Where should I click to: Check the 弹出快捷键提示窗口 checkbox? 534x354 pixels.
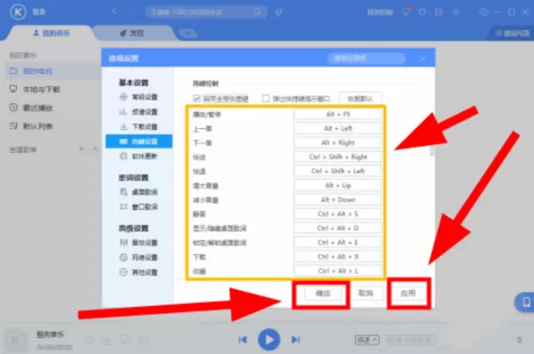coord(265,99)
